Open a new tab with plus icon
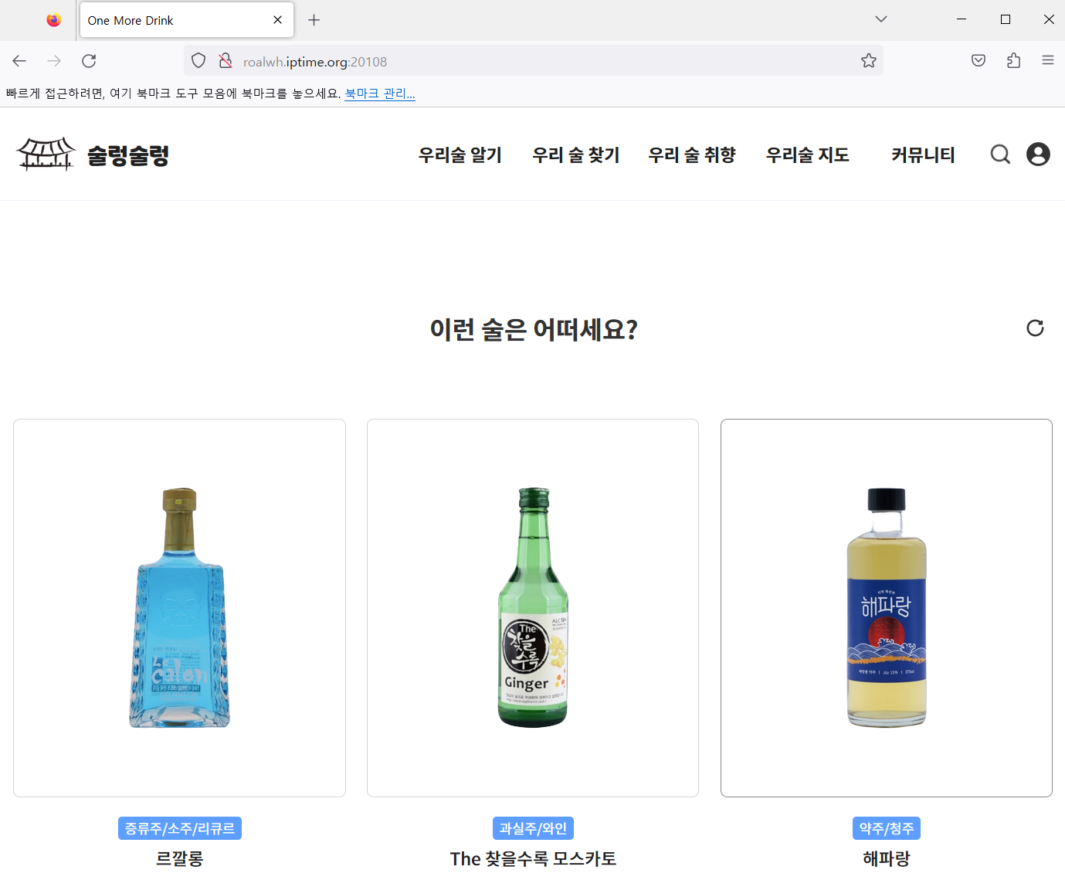This screenshot has height=880, width=1065. coord(314,20)
